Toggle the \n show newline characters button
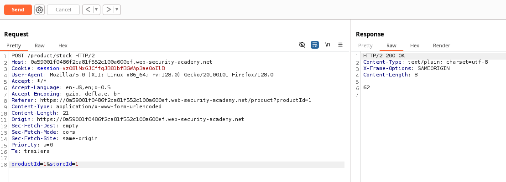 pyautogui.click(x=328, y=45)
